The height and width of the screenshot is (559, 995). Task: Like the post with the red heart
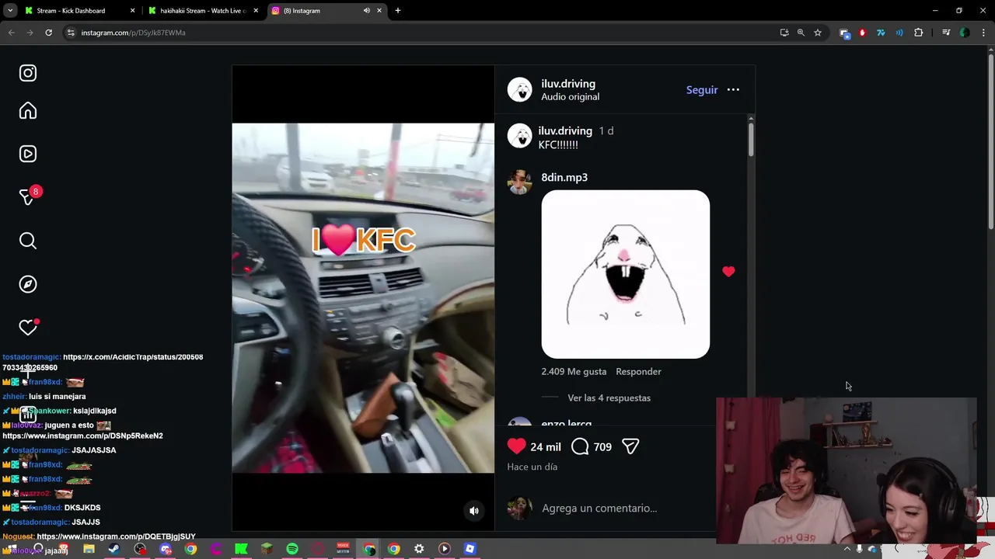click(516, 446)
